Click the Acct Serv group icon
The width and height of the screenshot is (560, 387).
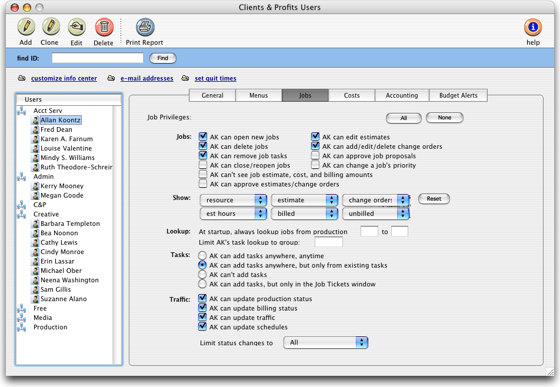pos(21,111)
